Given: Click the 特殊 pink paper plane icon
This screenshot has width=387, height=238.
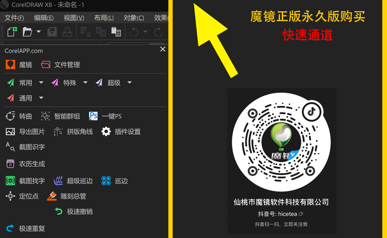Looking at the screenshot, I should point(55,83).
